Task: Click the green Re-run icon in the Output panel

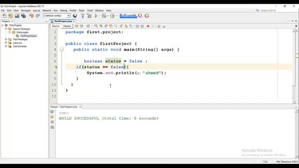Action: tap(52, 112)
